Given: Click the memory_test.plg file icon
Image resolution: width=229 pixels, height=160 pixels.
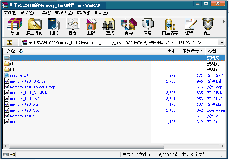Looking at the screenshot, I should tap(7, 104).
